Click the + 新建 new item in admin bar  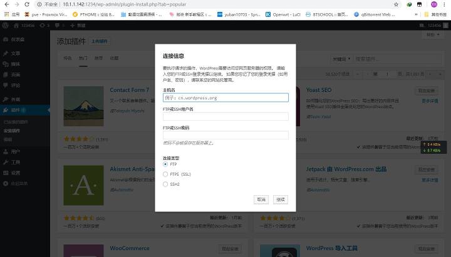[x=78, y=25]
